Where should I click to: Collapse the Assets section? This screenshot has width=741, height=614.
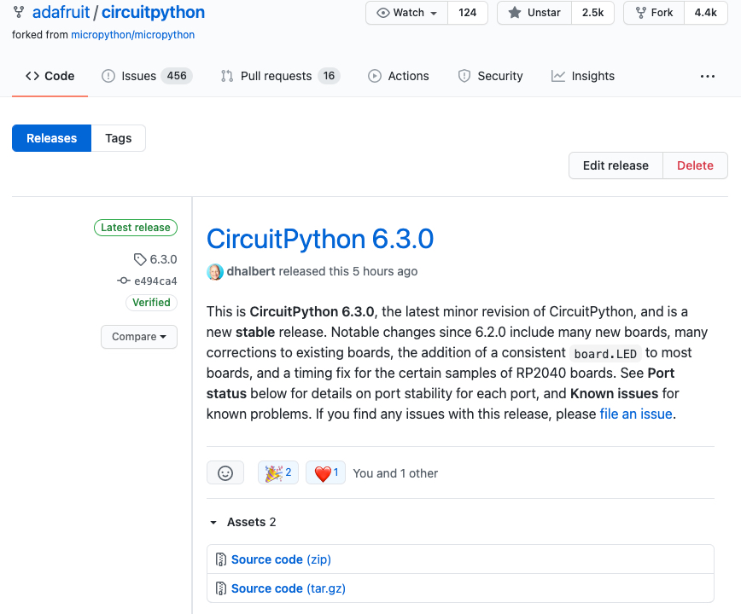click(x=243, y=522)
